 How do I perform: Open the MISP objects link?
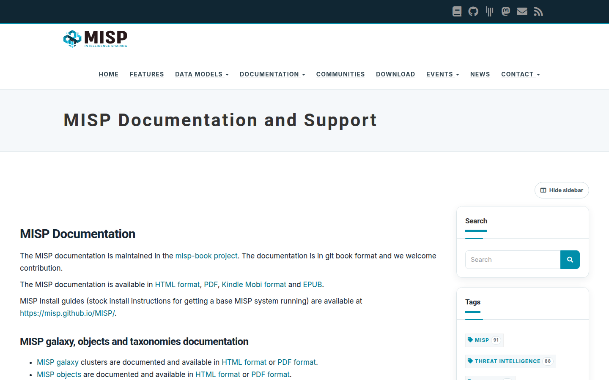pos(59,375)
